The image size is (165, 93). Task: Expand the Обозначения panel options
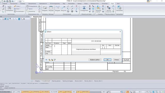78,14
